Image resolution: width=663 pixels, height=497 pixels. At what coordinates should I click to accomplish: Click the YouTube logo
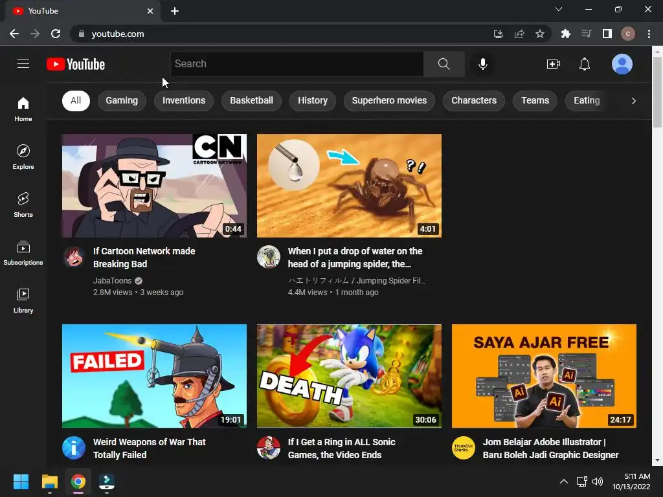[x=76, y=64]
